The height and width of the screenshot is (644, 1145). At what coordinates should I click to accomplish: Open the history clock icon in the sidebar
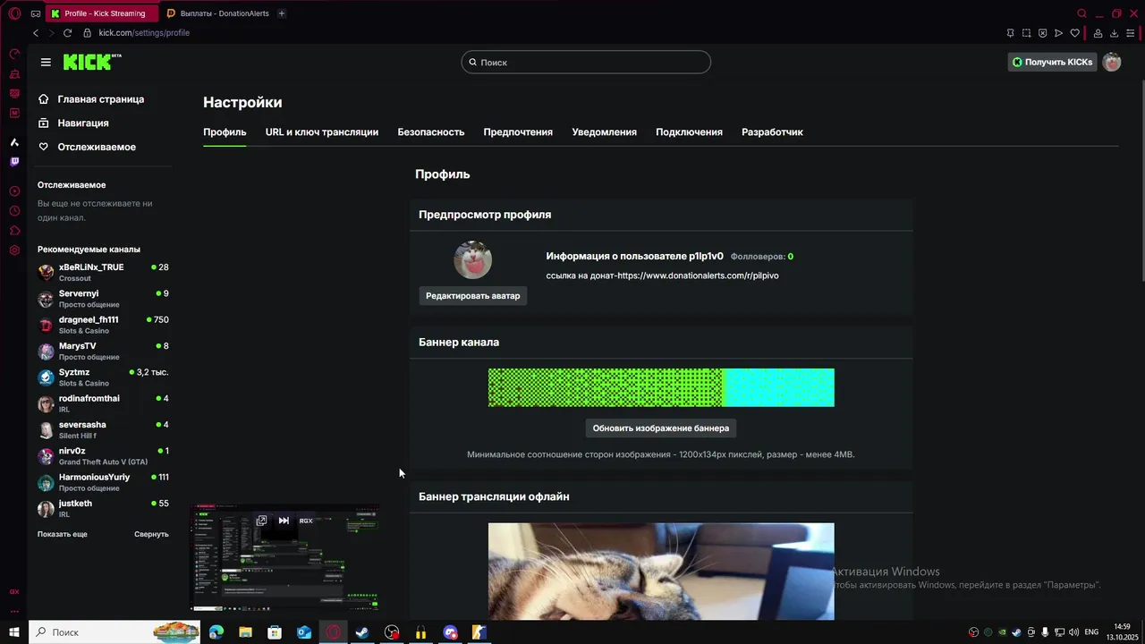click(14, 211)
